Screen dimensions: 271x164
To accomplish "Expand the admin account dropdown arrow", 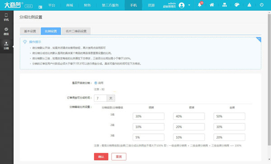I will click(x=189, y=5).
